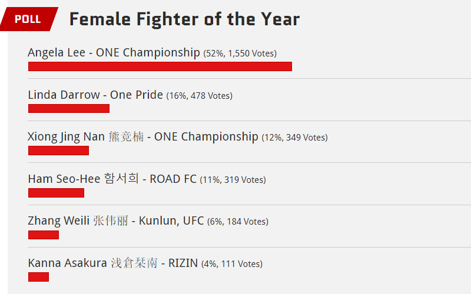
Task: Click Linda Darrow's red result bar
Action: coord(69,108)
